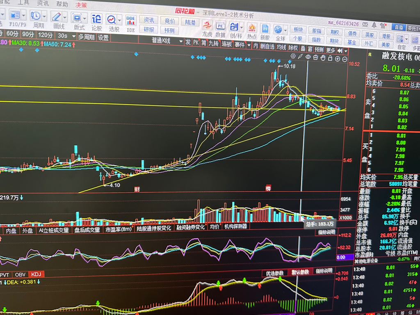Zoom in chart with plus icon
This screenshot has height=315, width=420.
337,59
